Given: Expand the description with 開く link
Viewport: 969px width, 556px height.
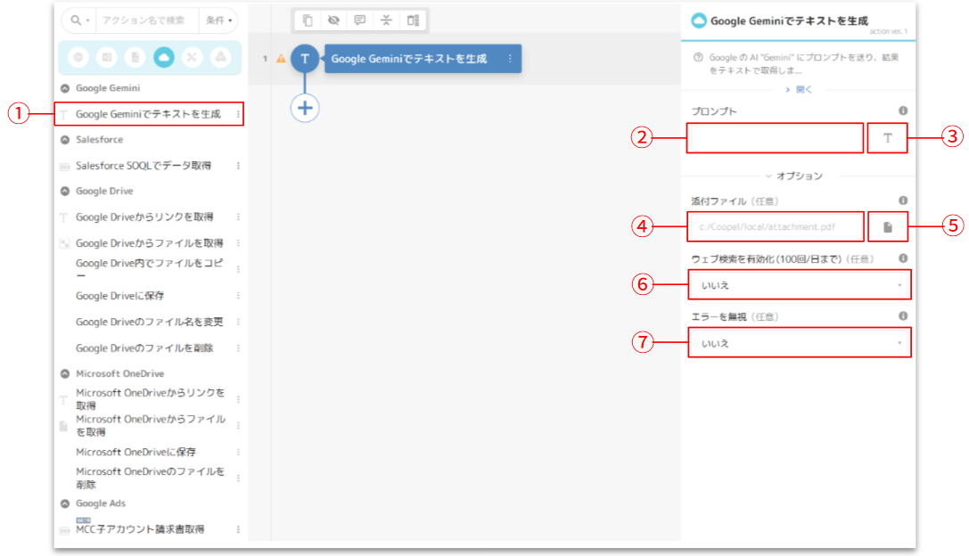Looking at the screenshot, I should (799, 90).
